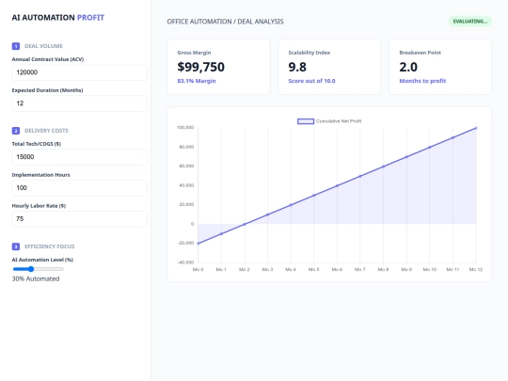Image resolution: width=508 pixels, height=381 pixels.
Task: Click the Mo 12 data point on chart
Action: click(x=476, y=128)
